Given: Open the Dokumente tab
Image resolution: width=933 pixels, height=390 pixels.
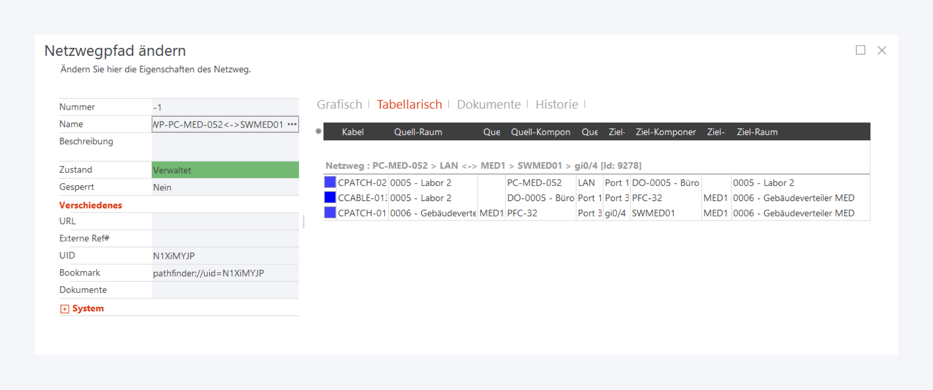Looking at the screenshot, I should pyautogui.click(x=488, y=104).
